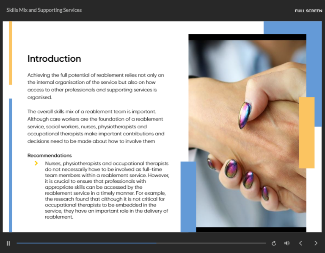Mute the audio with speaker icon
This screenshot has height=253, width=325.
pyautogui.click(x=287, y=243)
